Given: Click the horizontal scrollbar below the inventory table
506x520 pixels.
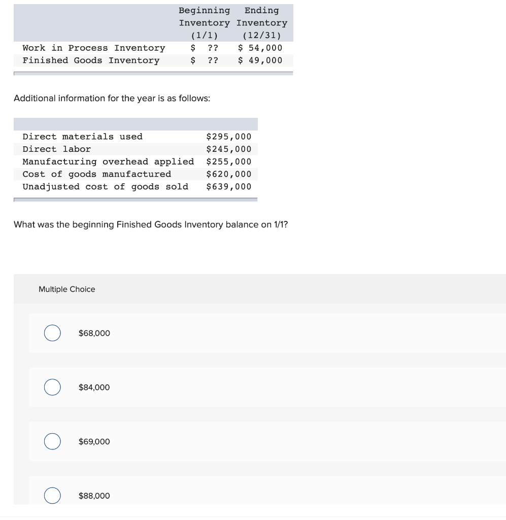Looking at the screenshot, I should [152, 73].
